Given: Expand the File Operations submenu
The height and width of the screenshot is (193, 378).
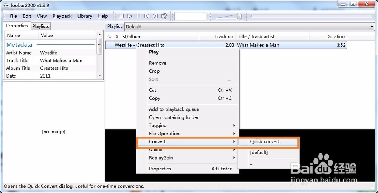Looking at the screenshot, I should (x=188, y=134).
